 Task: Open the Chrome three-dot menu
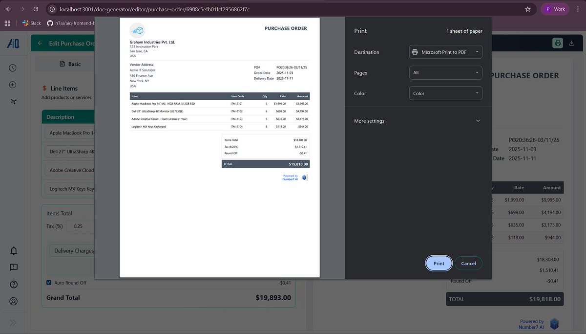click(x=578, y=9)
